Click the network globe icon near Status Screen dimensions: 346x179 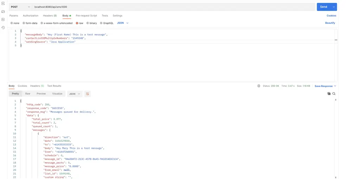(x=258, y=86)
